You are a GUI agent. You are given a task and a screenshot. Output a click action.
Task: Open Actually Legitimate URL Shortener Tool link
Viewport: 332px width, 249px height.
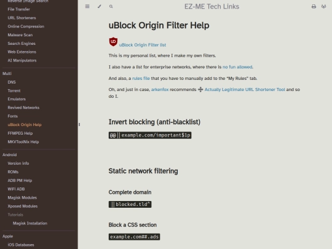click(245, 90)
